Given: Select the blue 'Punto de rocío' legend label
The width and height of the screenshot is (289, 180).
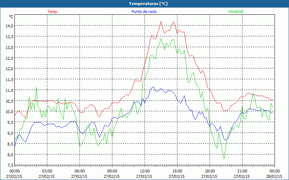Looking at the screenshot, I should [x=144, y=12].
